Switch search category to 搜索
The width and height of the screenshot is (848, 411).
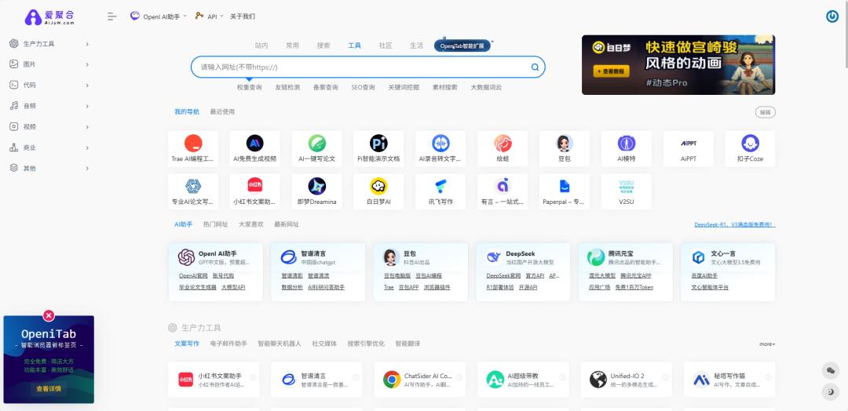[323, 46]
